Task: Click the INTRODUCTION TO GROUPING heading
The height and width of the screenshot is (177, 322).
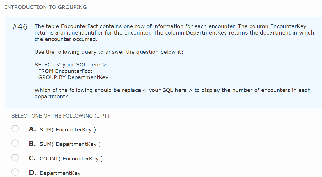Action: coord(46,7)
